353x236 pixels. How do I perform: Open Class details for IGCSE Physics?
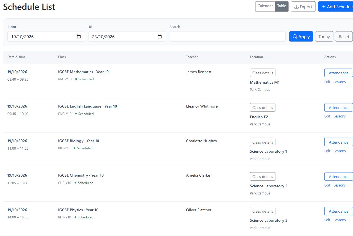263,211
